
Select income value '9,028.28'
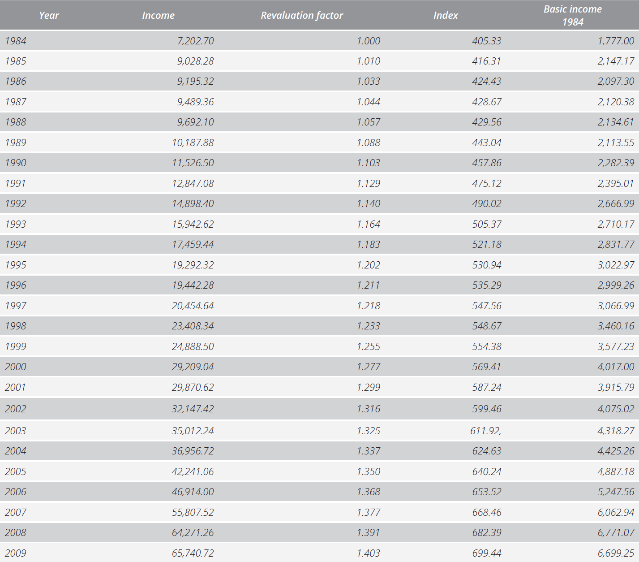[196, 61]
